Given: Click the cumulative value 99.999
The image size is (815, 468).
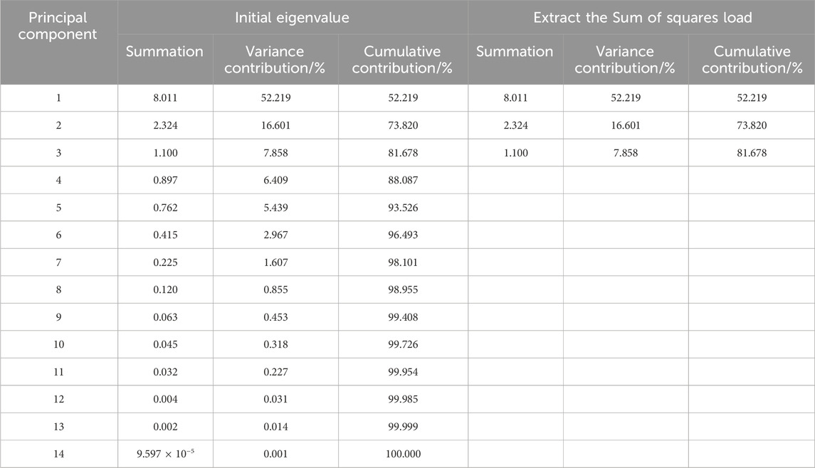Looking at the screenshot, I should pyautogui.click(x=403, y=427).
